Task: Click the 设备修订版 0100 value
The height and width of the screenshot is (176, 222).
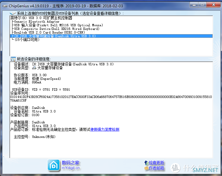Action: point(35,115)
